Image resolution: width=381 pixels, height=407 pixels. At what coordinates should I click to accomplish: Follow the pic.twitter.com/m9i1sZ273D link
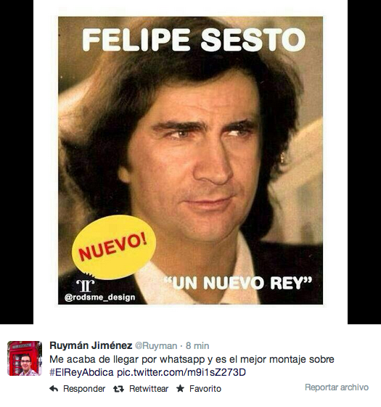tap(181, 372)
